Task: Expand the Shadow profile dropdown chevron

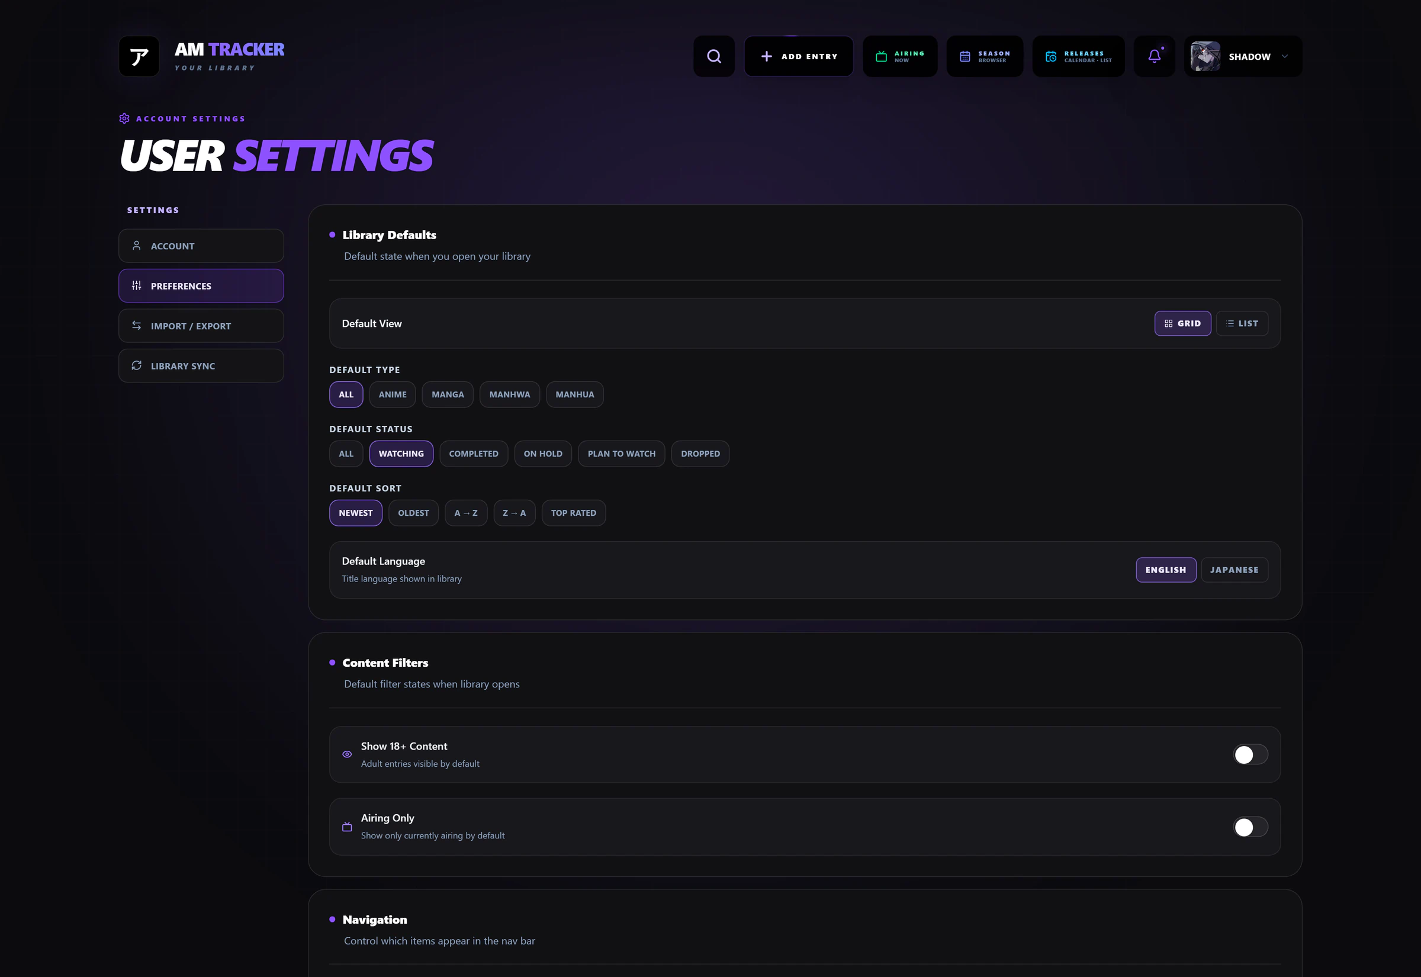Action: point(1285,56)
